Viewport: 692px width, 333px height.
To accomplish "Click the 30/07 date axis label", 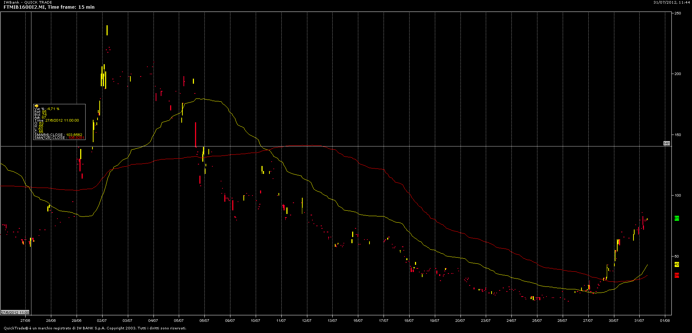I will pos(614,320).
